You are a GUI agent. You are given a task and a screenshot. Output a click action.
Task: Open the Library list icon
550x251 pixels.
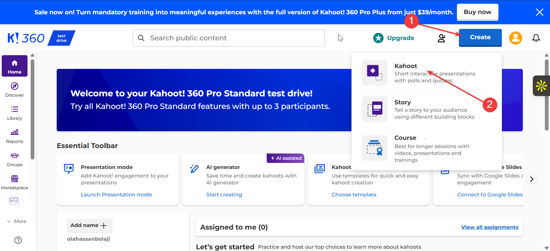pos(15,109)
